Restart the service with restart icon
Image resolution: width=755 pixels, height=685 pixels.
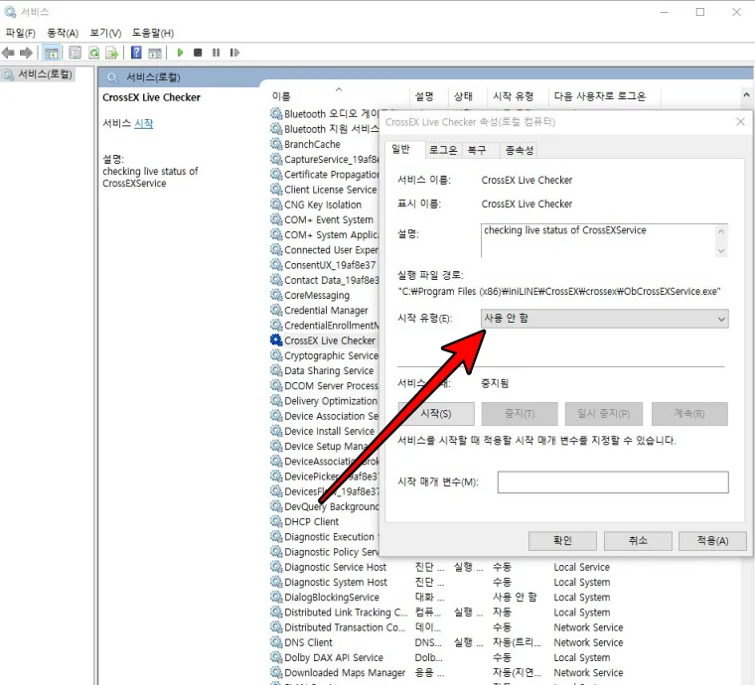[234, 53]
